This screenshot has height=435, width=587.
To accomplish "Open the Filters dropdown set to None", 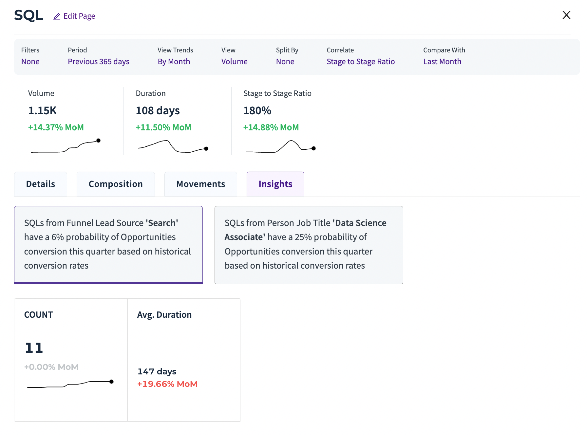I will point(30,62).
